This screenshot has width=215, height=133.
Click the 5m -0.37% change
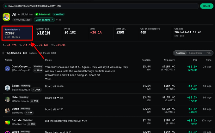(9, 45)
